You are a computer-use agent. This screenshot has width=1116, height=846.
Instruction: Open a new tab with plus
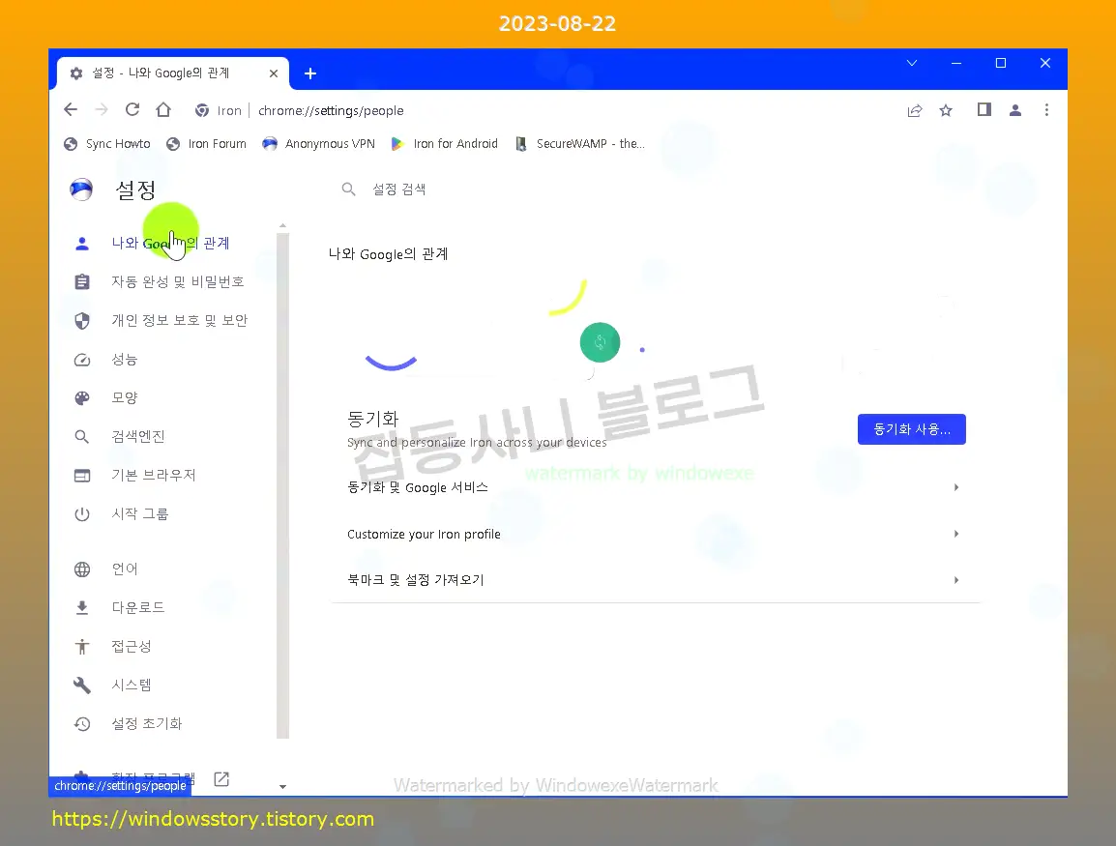pos(310,73)
